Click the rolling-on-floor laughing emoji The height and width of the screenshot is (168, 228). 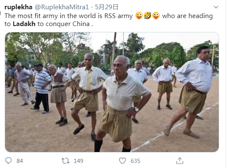(x=148, y=16)
